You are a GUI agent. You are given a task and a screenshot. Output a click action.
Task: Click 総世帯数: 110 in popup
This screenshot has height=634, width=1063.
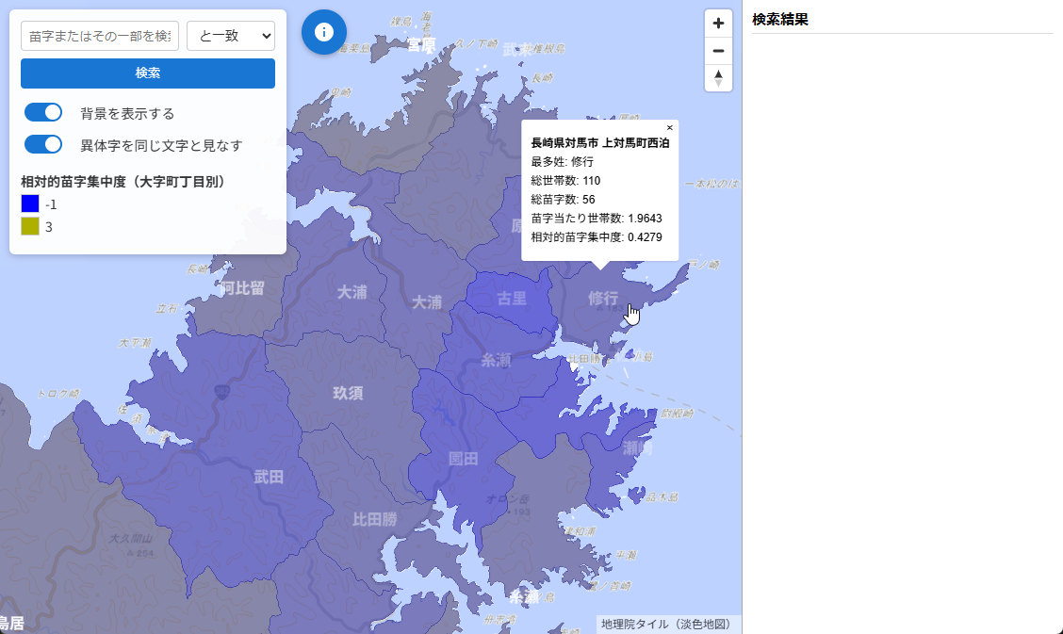[565, 181]
